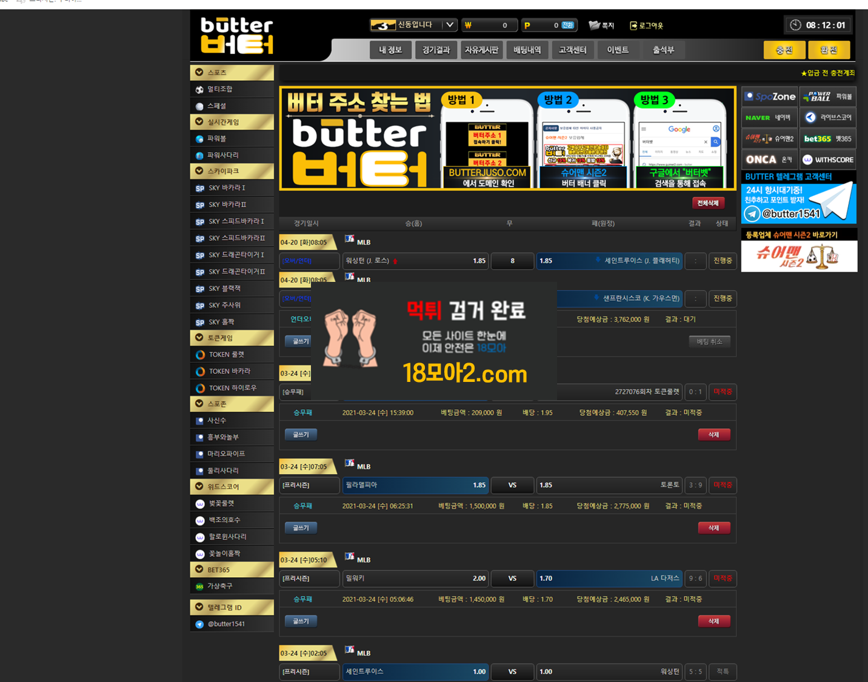Open the 자유게시판 menu tab
Image resolution: width=868 pixels, height=682 pixels.
(481, 50)
